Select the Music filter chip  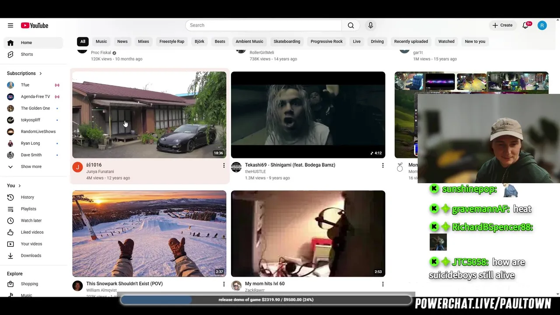101,42
